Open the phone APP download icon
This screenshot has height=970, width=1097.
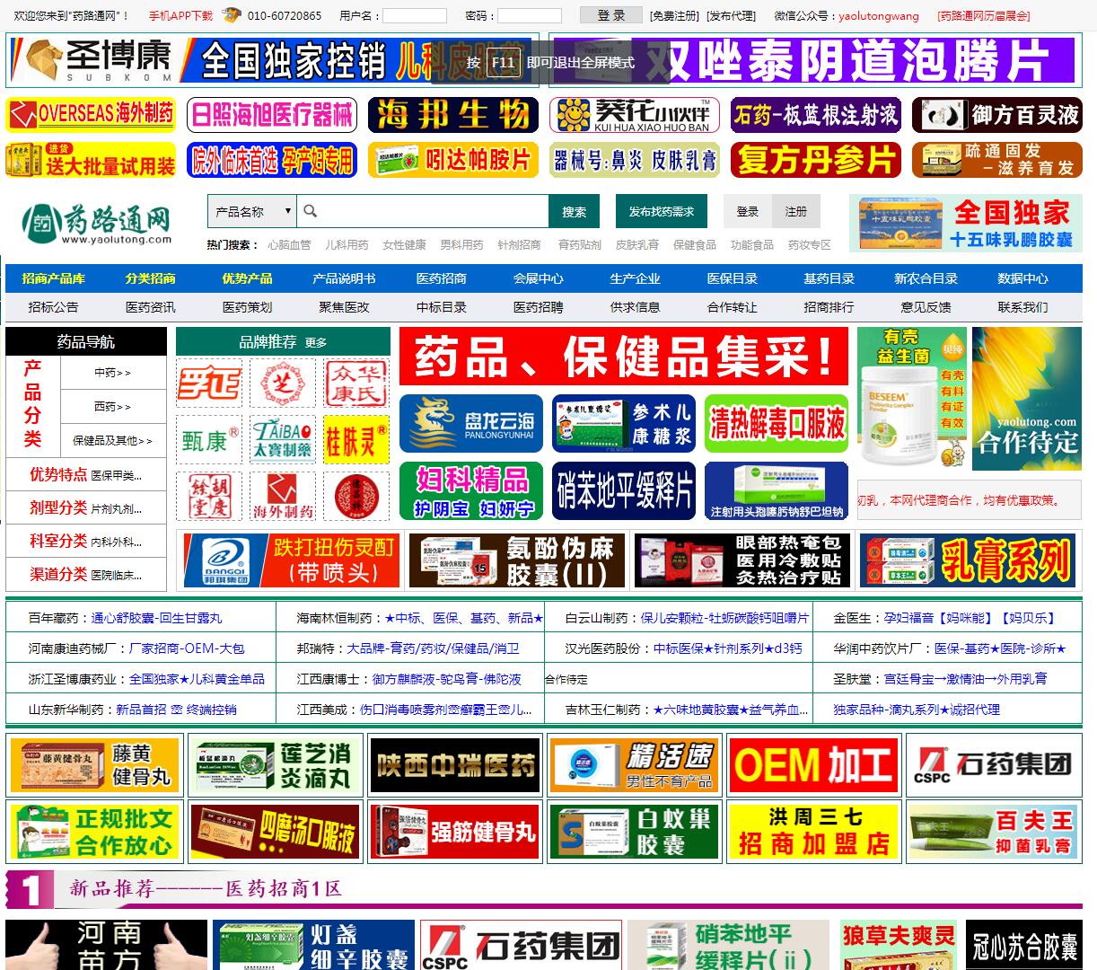(233, 15)
